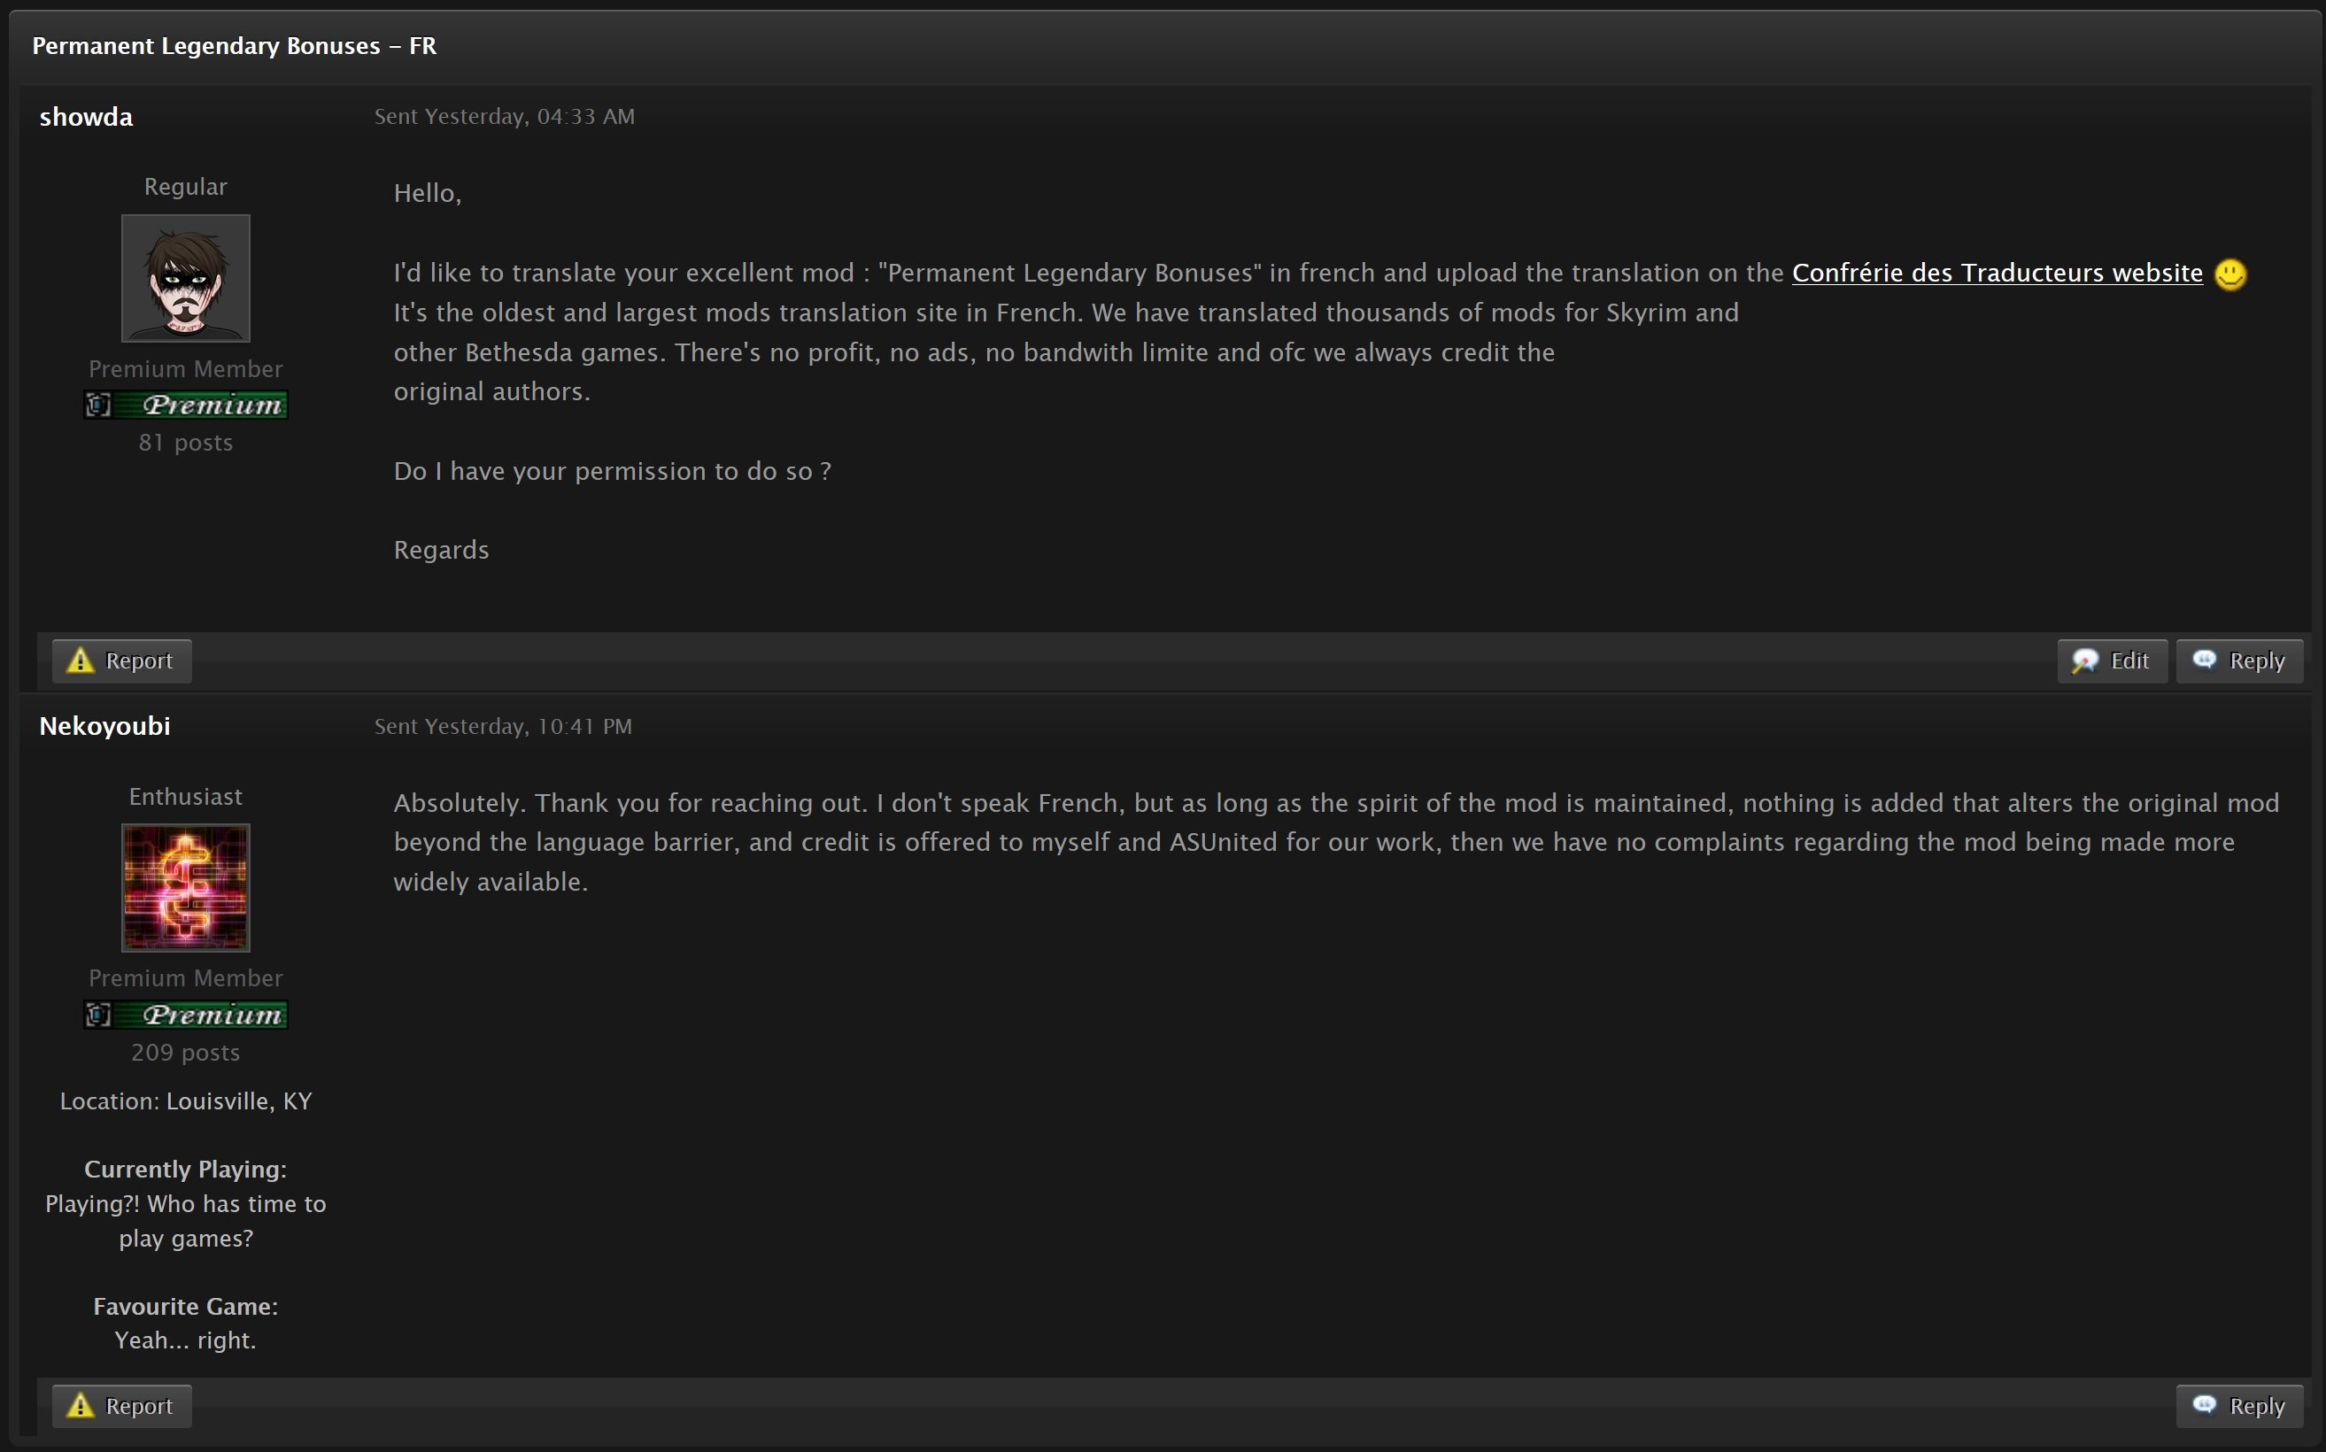The image size is (2326, 1452).
Task: Reply to showda's message
Action: tap(2238, 660)
